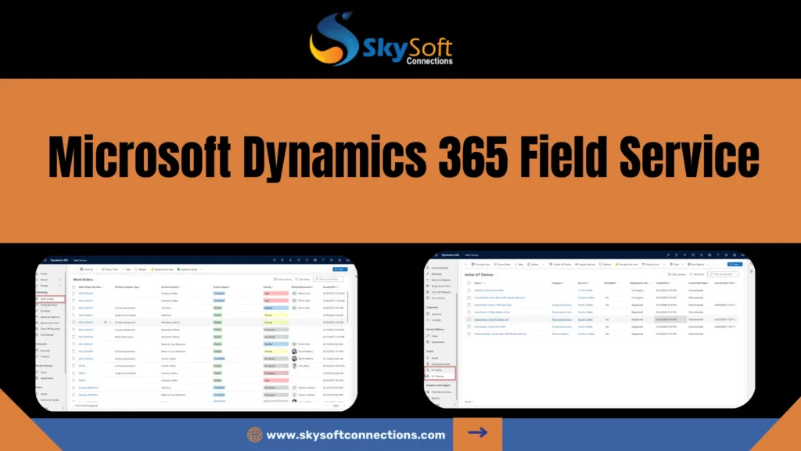The width and height of the screenshot is (801, 451).
Task: Tick checkbox for Heat Sensor-Smart Brew 300 device
Action: point(469,327)
